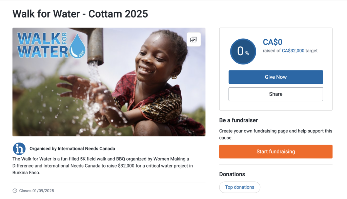Click the Organised by International Needs Canada text
The width and height of the screenshot is (347, 199).
point(72,148)
